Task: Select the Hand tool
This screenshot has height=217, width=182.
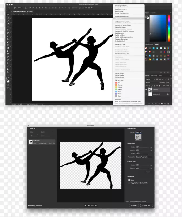Action: click(8, 69)
